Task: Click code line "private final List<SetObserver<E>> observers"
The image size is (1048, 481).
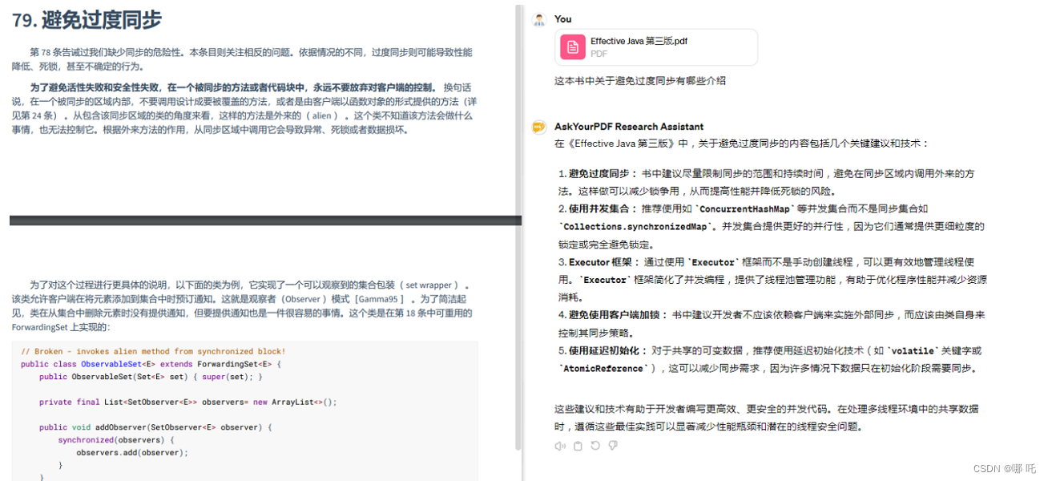Action: (x=188, y=402)
